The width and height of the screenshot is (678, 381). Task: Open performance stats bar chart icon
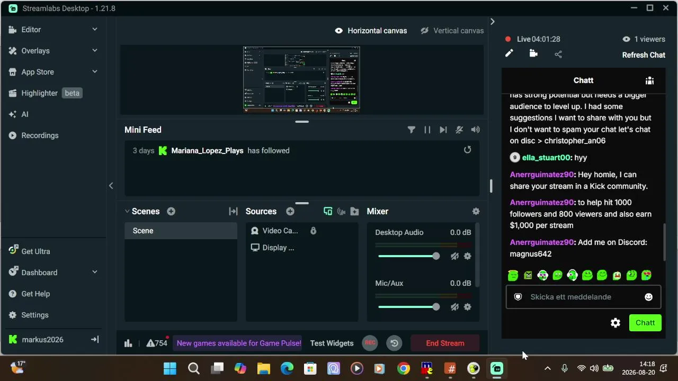(x=128, y=343)
